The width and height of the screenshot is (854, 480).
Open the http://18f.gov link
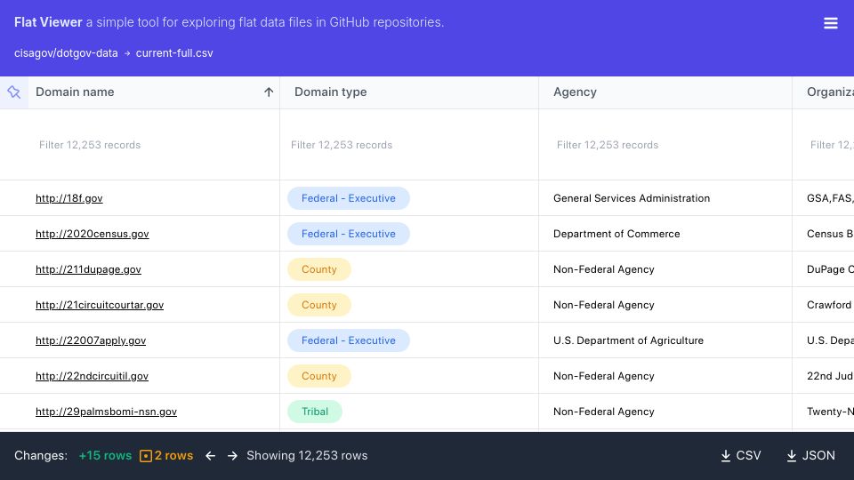click(69, 198)
